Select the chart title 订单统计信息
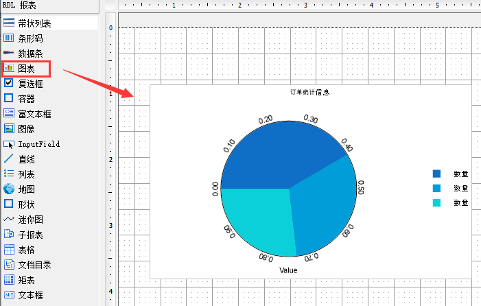 tap(309, 92)
